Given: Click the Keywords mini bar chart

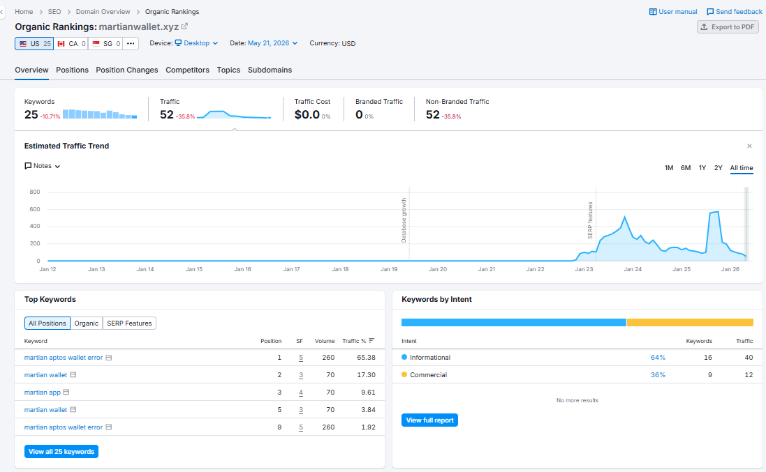Looking at the screenshot, I should (x=100, y=114).
